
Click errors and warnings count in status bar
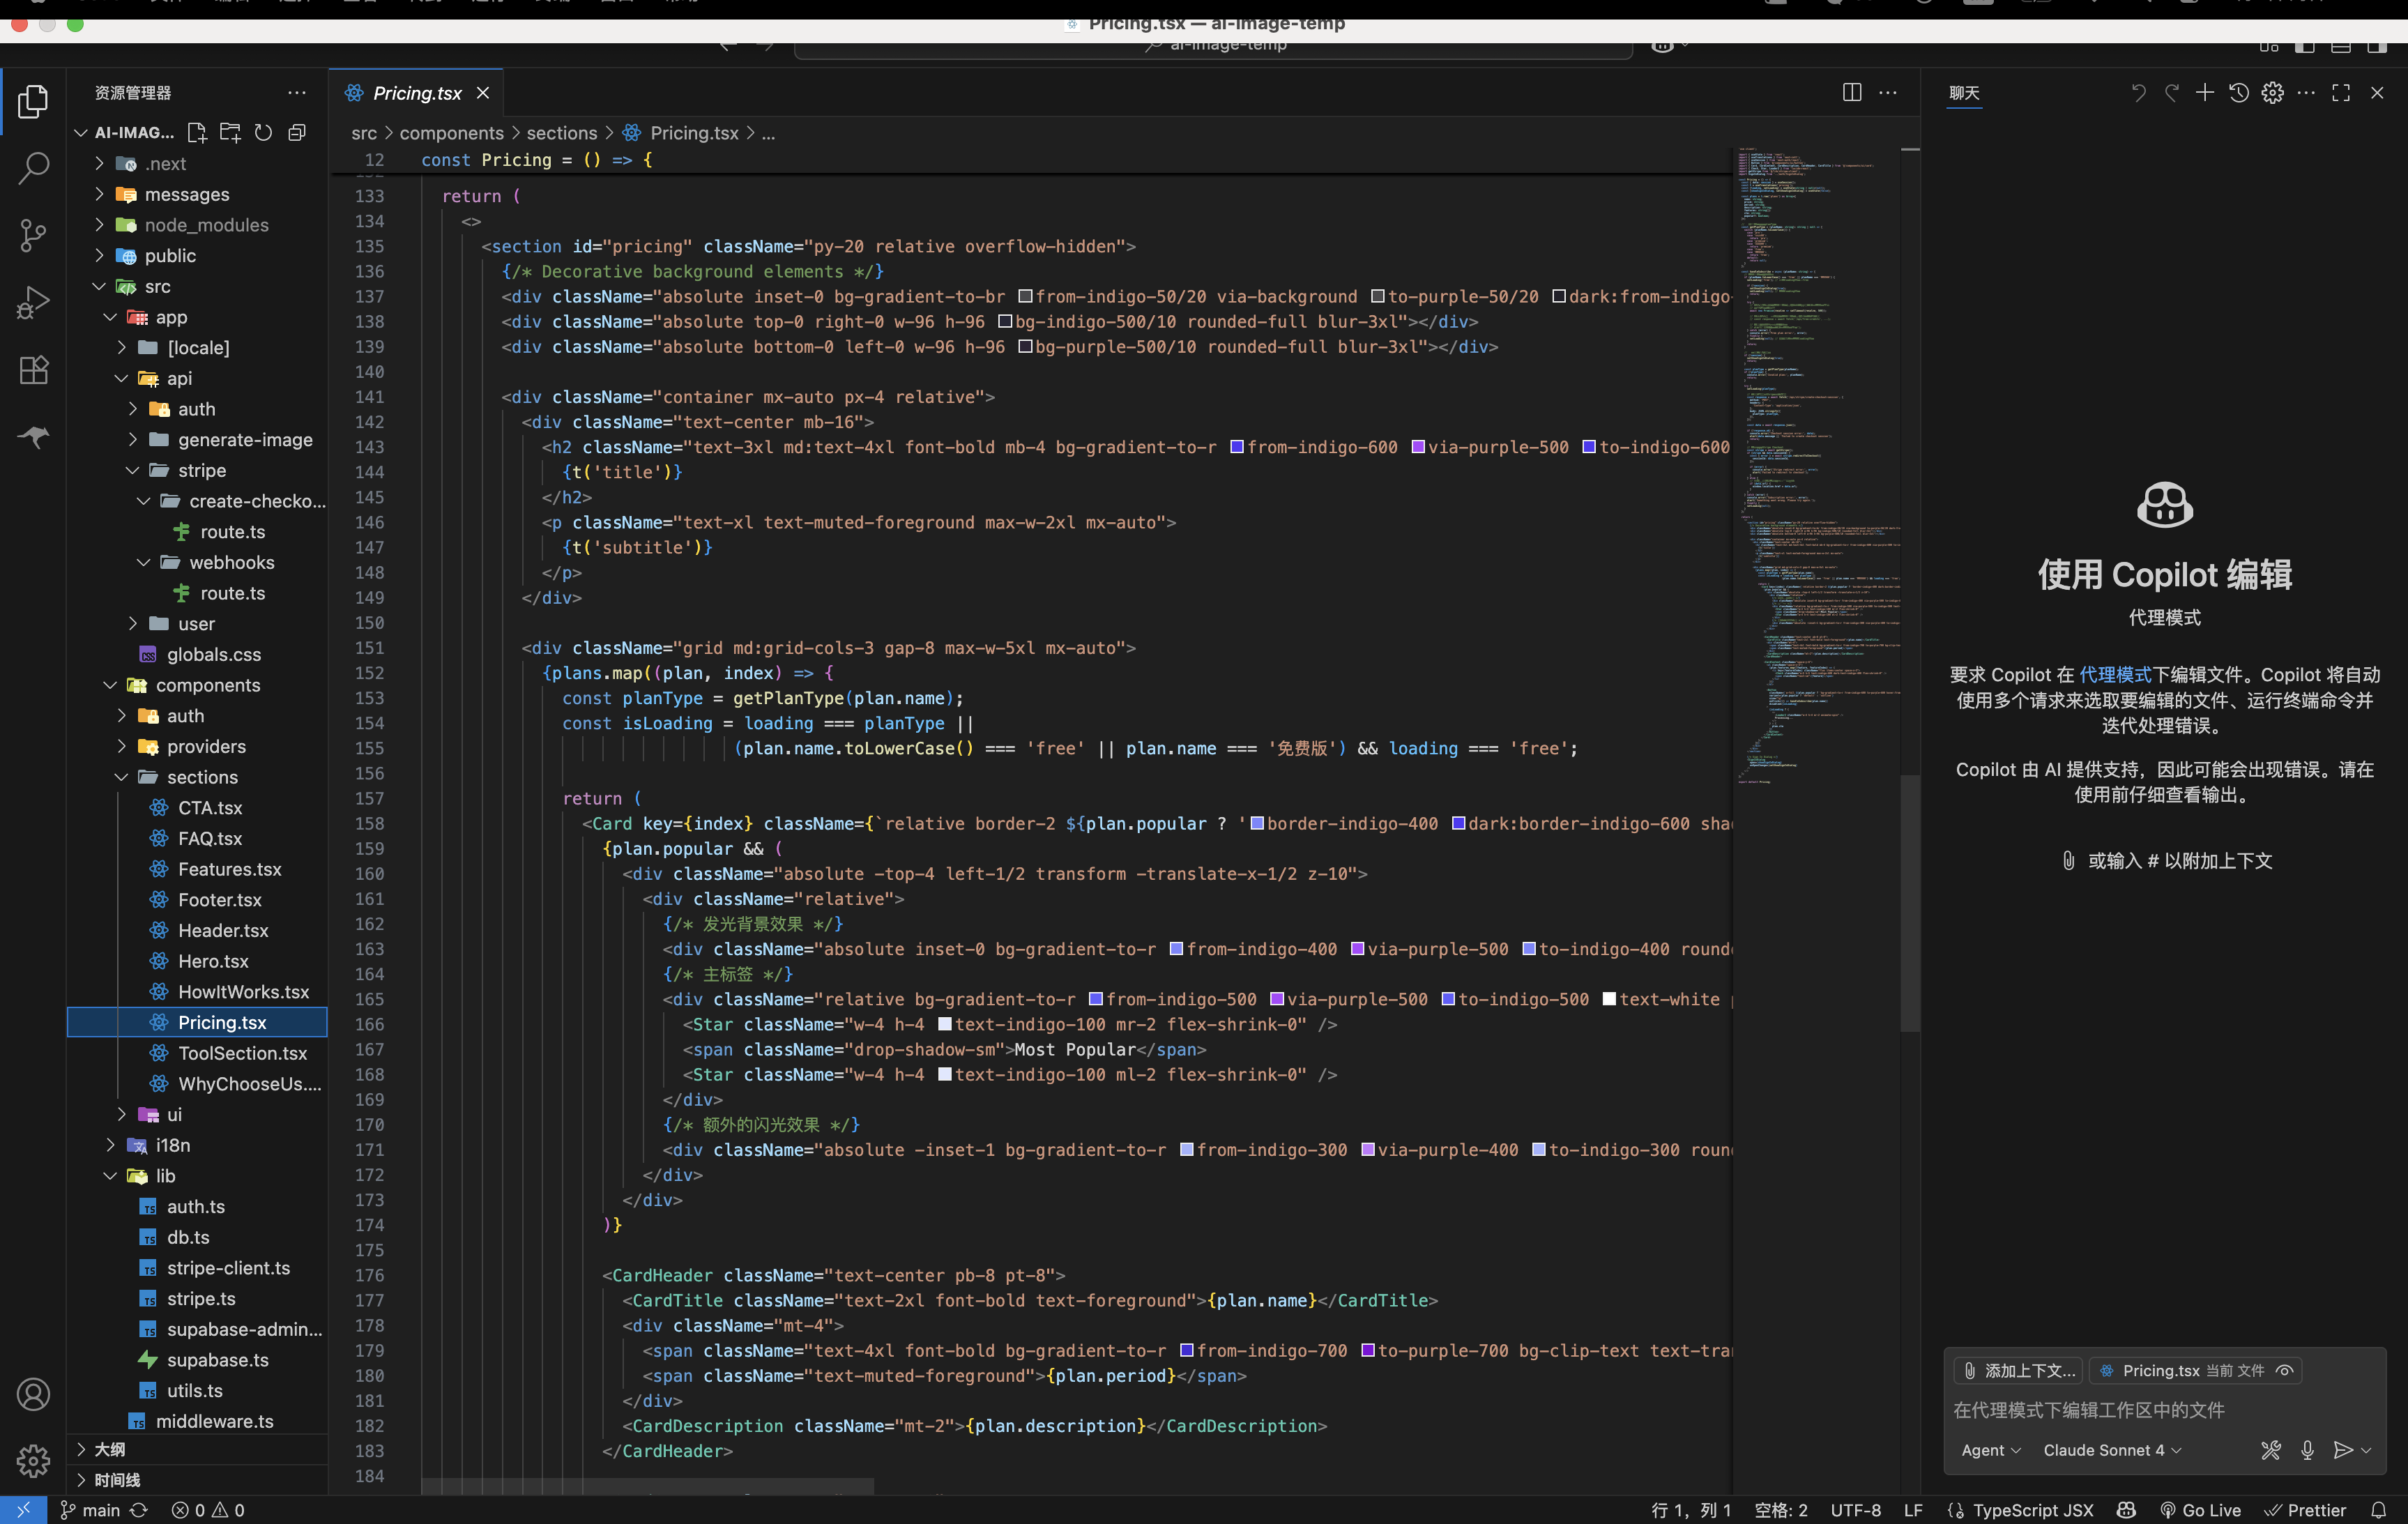click(x=207, y=1510)
